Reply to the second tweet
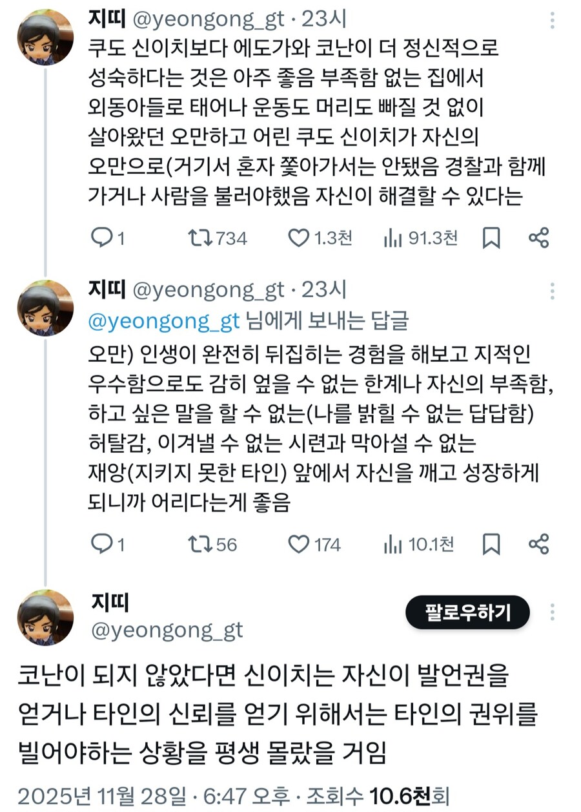Screen dimensions: 581x812 coord(103,545)
